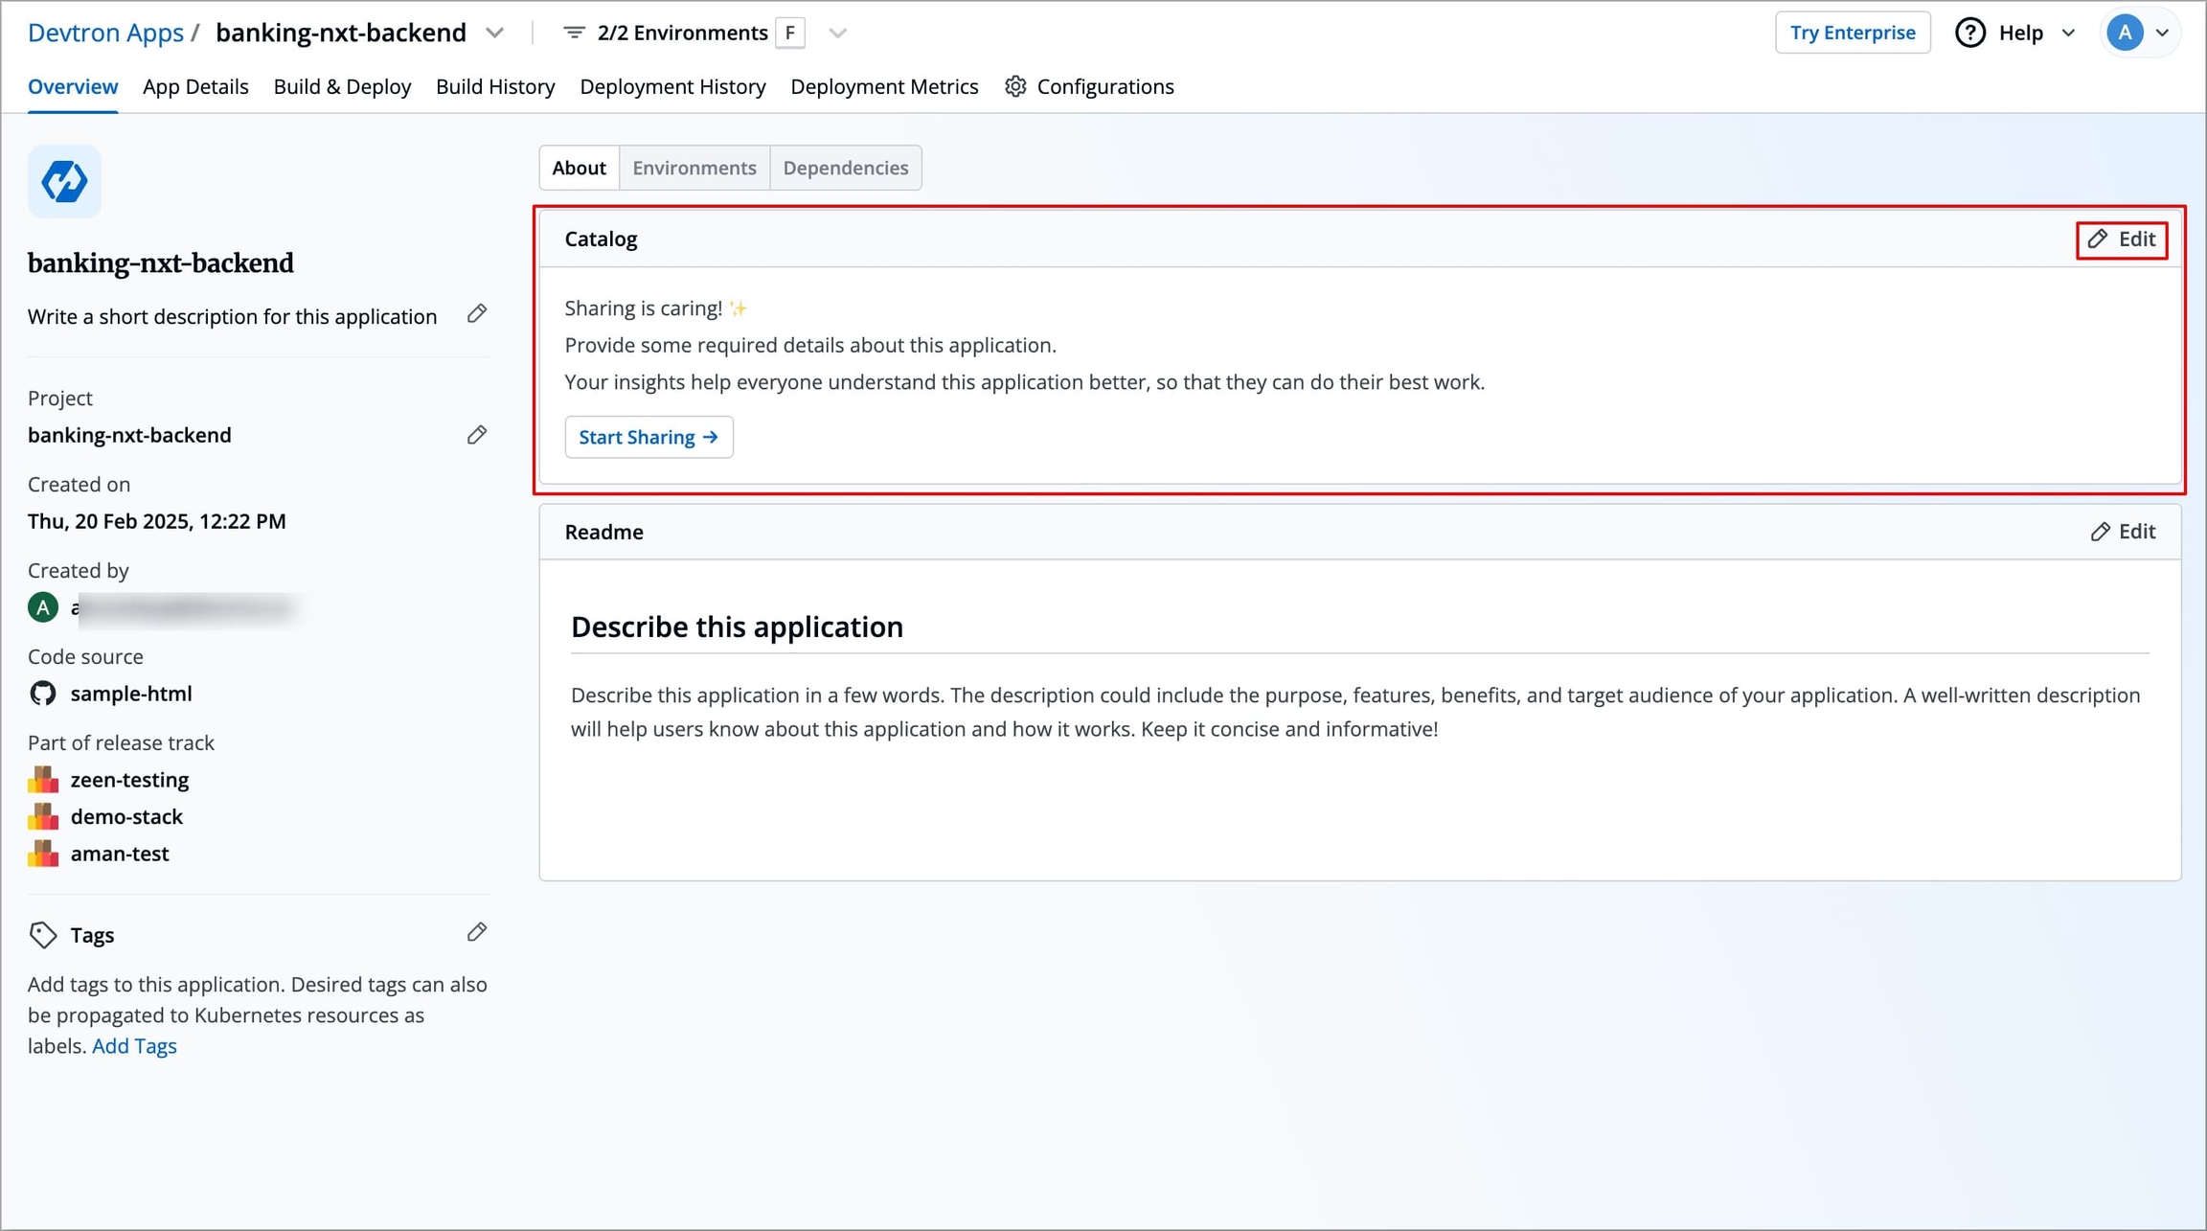Go to the Build History tab
The height and width of the screenshot is (1231, 2207).
click(495, 86)
